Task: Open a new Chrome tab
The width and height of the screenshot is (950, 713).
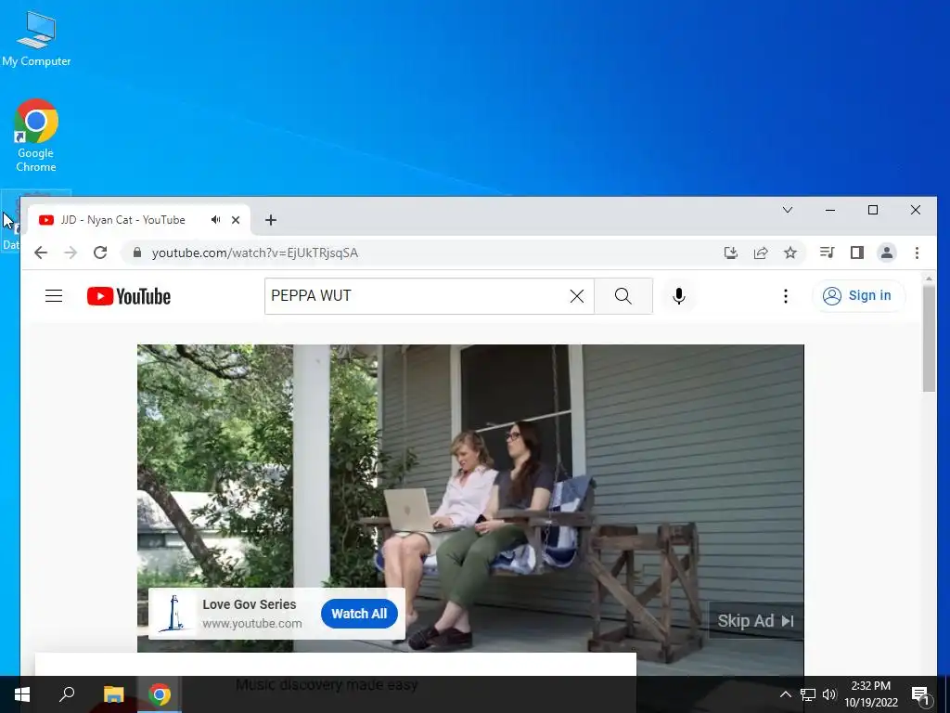Action: point(271,220)
